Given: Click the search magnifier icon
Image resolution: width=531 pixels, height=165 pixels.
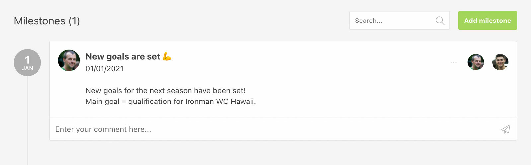Looking at the screenshot, I should tap(440, 21).
